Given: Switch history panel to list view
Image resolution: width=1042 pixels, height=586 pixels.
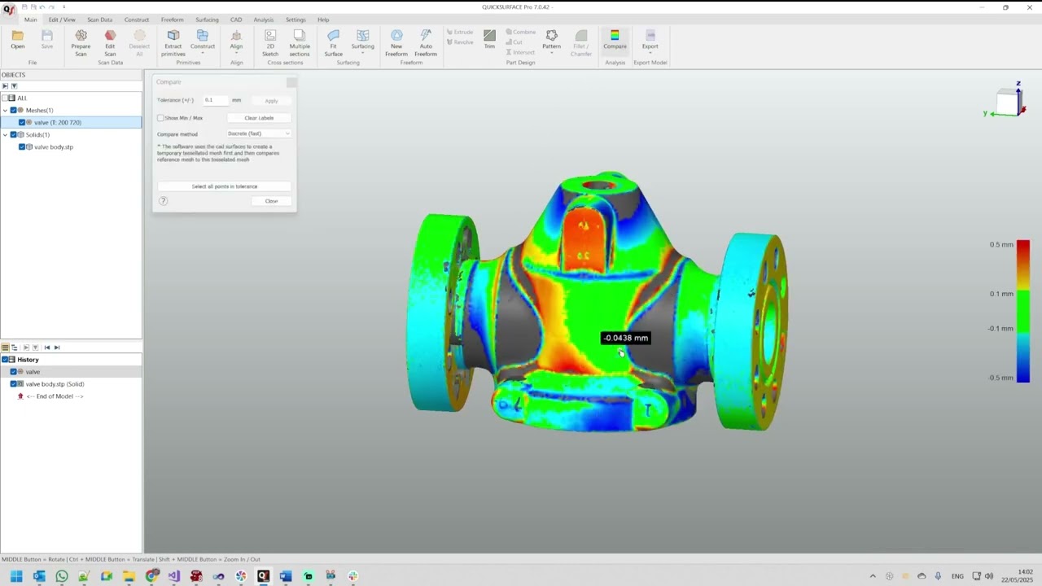Looking at the screenshot, I should click(x=5, y=348).
